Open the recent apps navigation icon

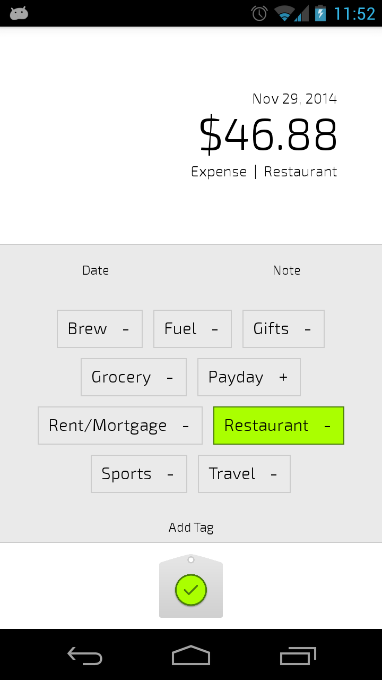point(298,656)
